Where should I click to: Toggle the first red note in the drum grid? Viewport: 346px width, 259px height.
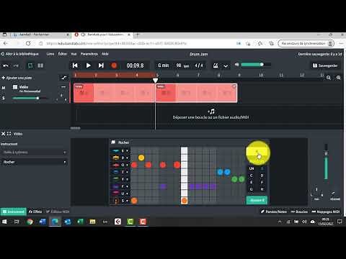(x=134, y=165)
